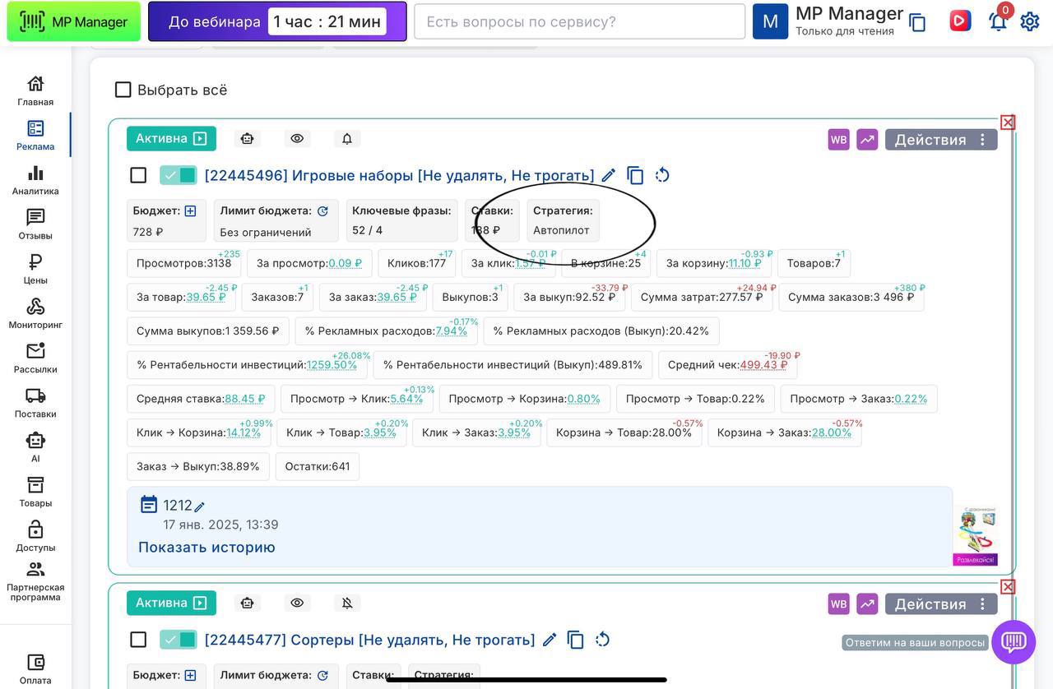Toggle the Игровые наборы campaign switch
Screen dimensions: 1053x689
(179, 175)
